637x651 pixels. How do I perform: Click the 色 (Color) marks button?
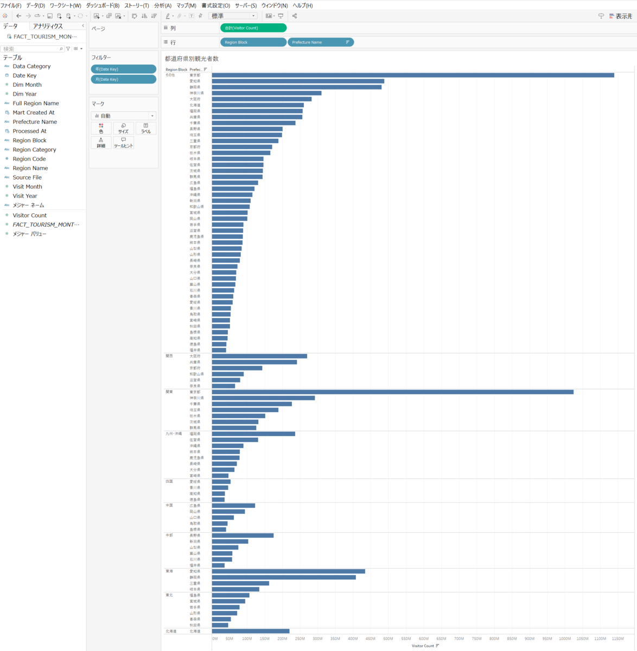pos(101,128)
